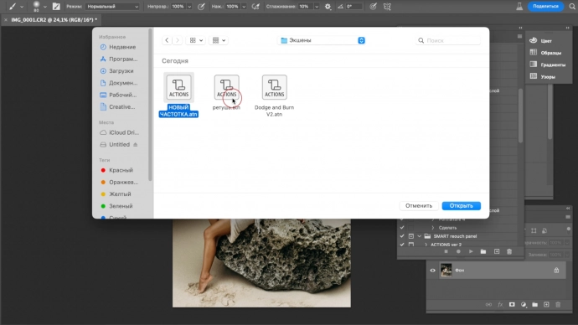Click the new adjustment layer icon

pos(524,304)
